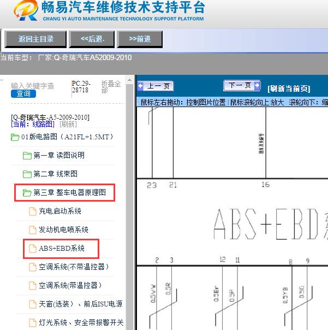Click the [刷新] link in sidebar
328x330 pixels.
point(68,124)
